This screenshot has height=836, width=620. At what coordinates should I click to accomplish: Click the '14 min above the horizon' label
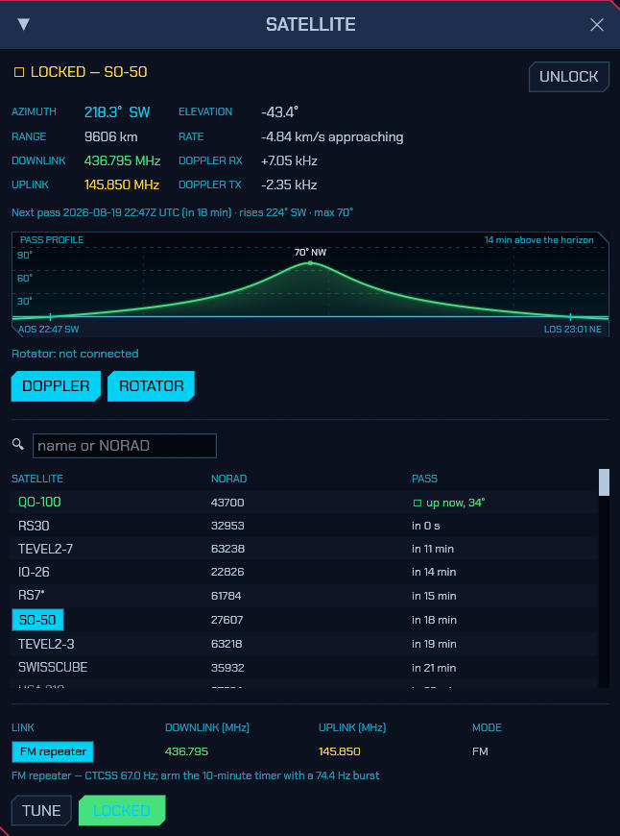click(539, 240)
